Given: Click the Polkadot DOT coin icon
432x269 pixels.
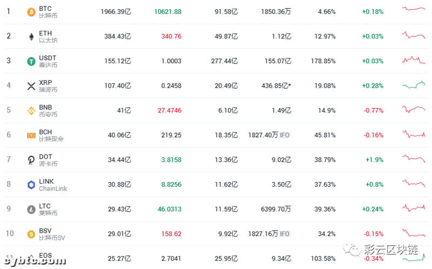Looking at the screenshot, I should click(x=31, y=160).
